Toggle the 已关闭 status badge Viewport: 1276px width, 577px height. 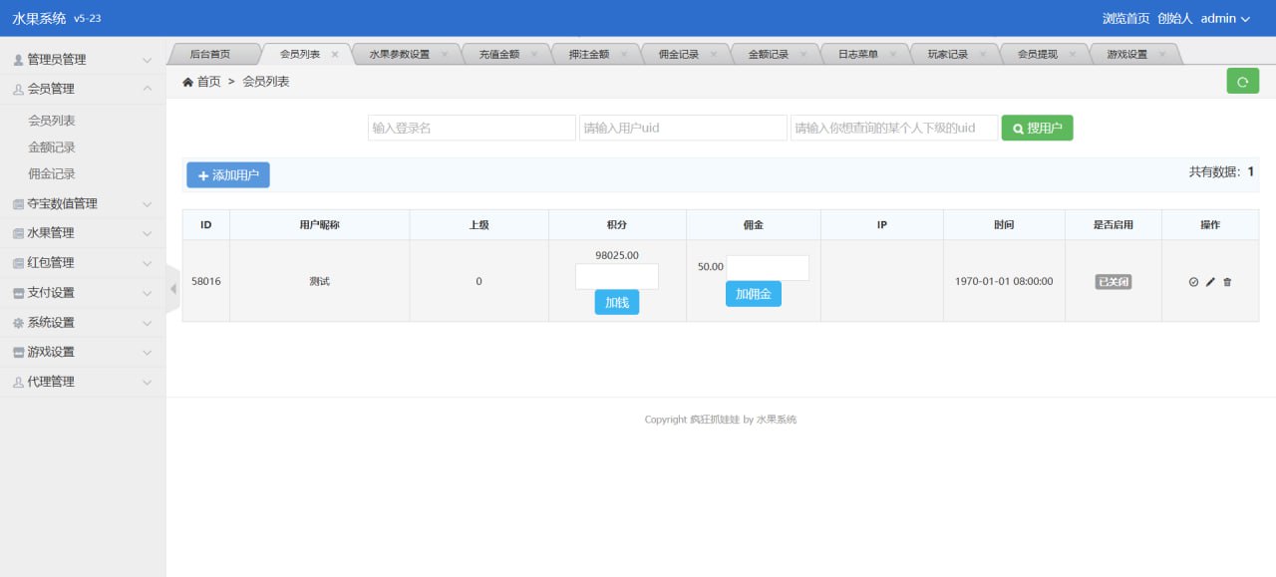[x=1113, y=282]
